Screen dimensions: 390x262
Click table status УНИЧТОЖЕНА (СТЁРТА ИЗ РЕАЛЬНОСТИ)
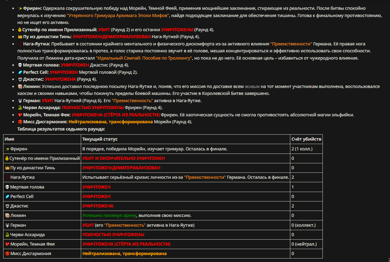pyautogui.click(x=126, y=244)
